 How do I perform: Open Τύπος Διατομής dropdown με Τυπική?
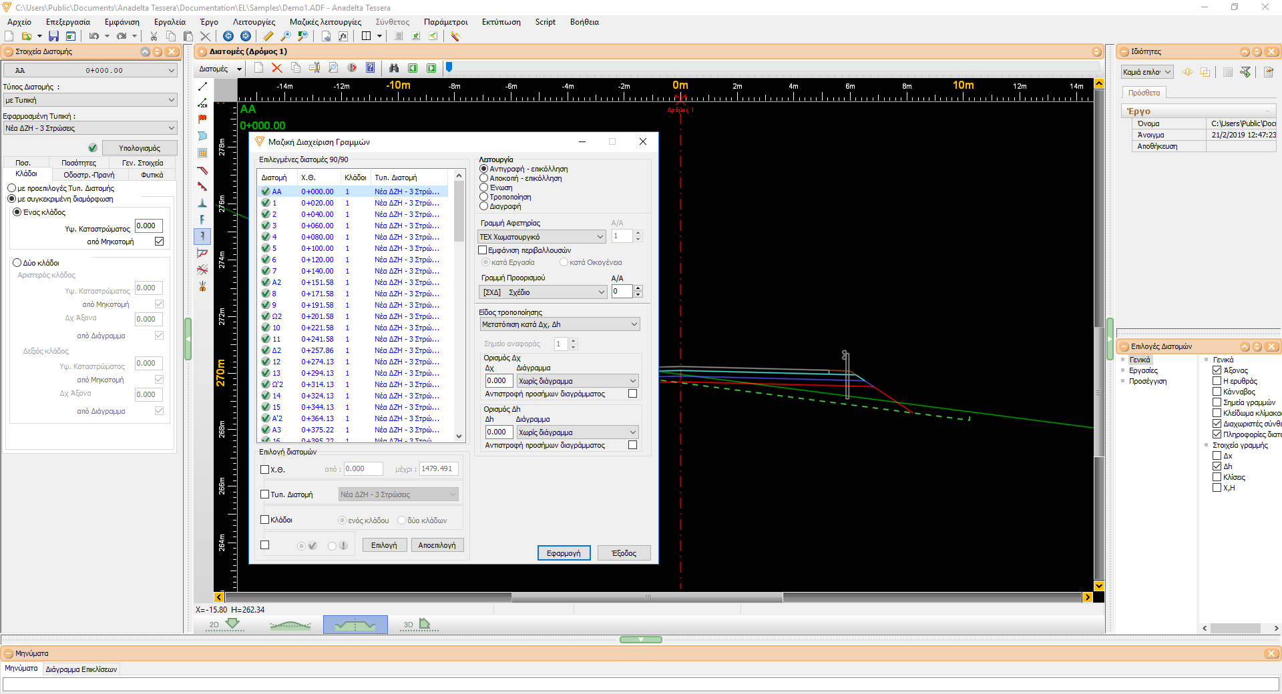(90, 100)
